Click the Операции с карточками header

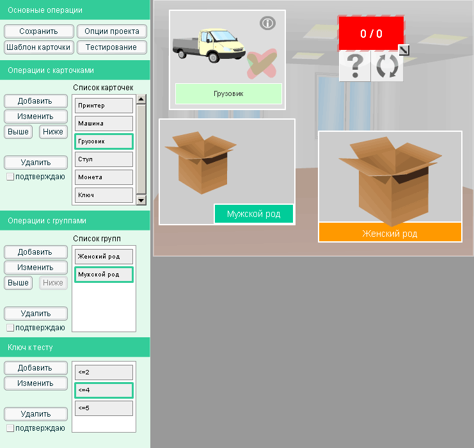(75, 70)
